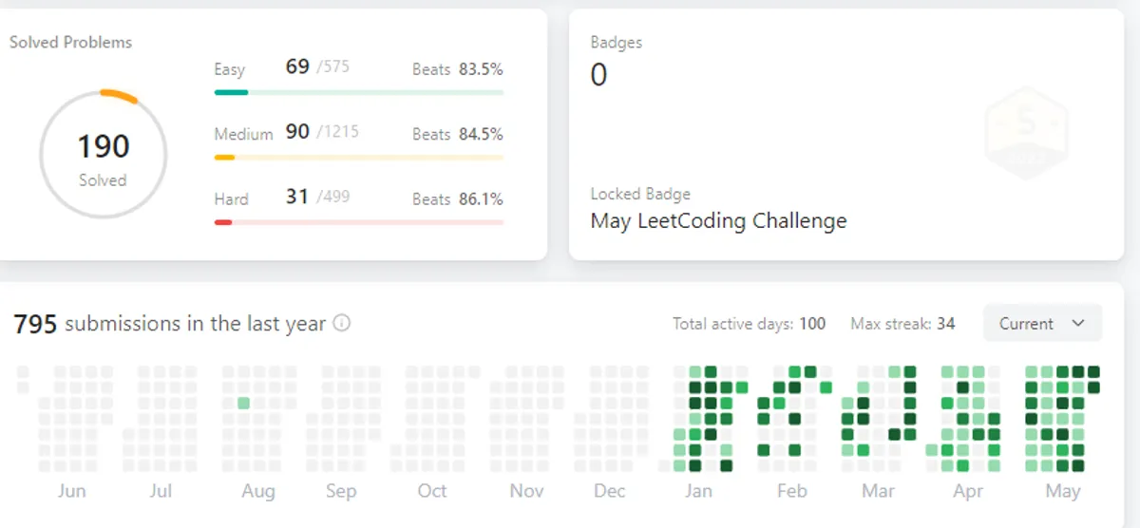Click the May month label in heatmap

pos(1063,491)
